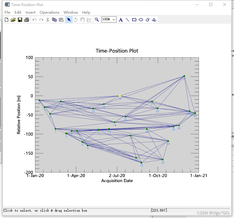
Task: Close the Time-Position Plot window
Action: [224, 5]
